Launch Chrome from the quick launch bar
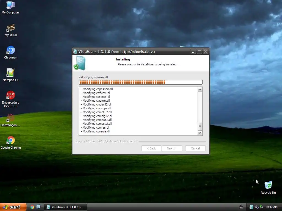 [32, 207]
